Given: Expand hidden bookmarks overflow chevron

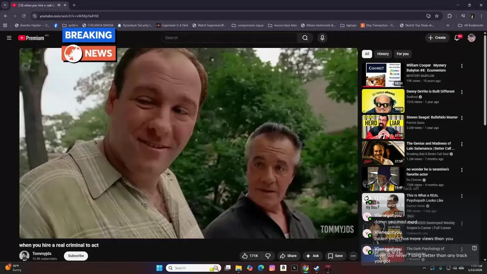Looking at the screenshot, I should coord(448,25).
